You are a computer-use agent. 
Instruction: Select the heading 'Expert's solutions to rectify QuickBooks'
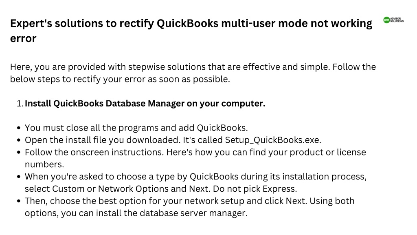114,23
